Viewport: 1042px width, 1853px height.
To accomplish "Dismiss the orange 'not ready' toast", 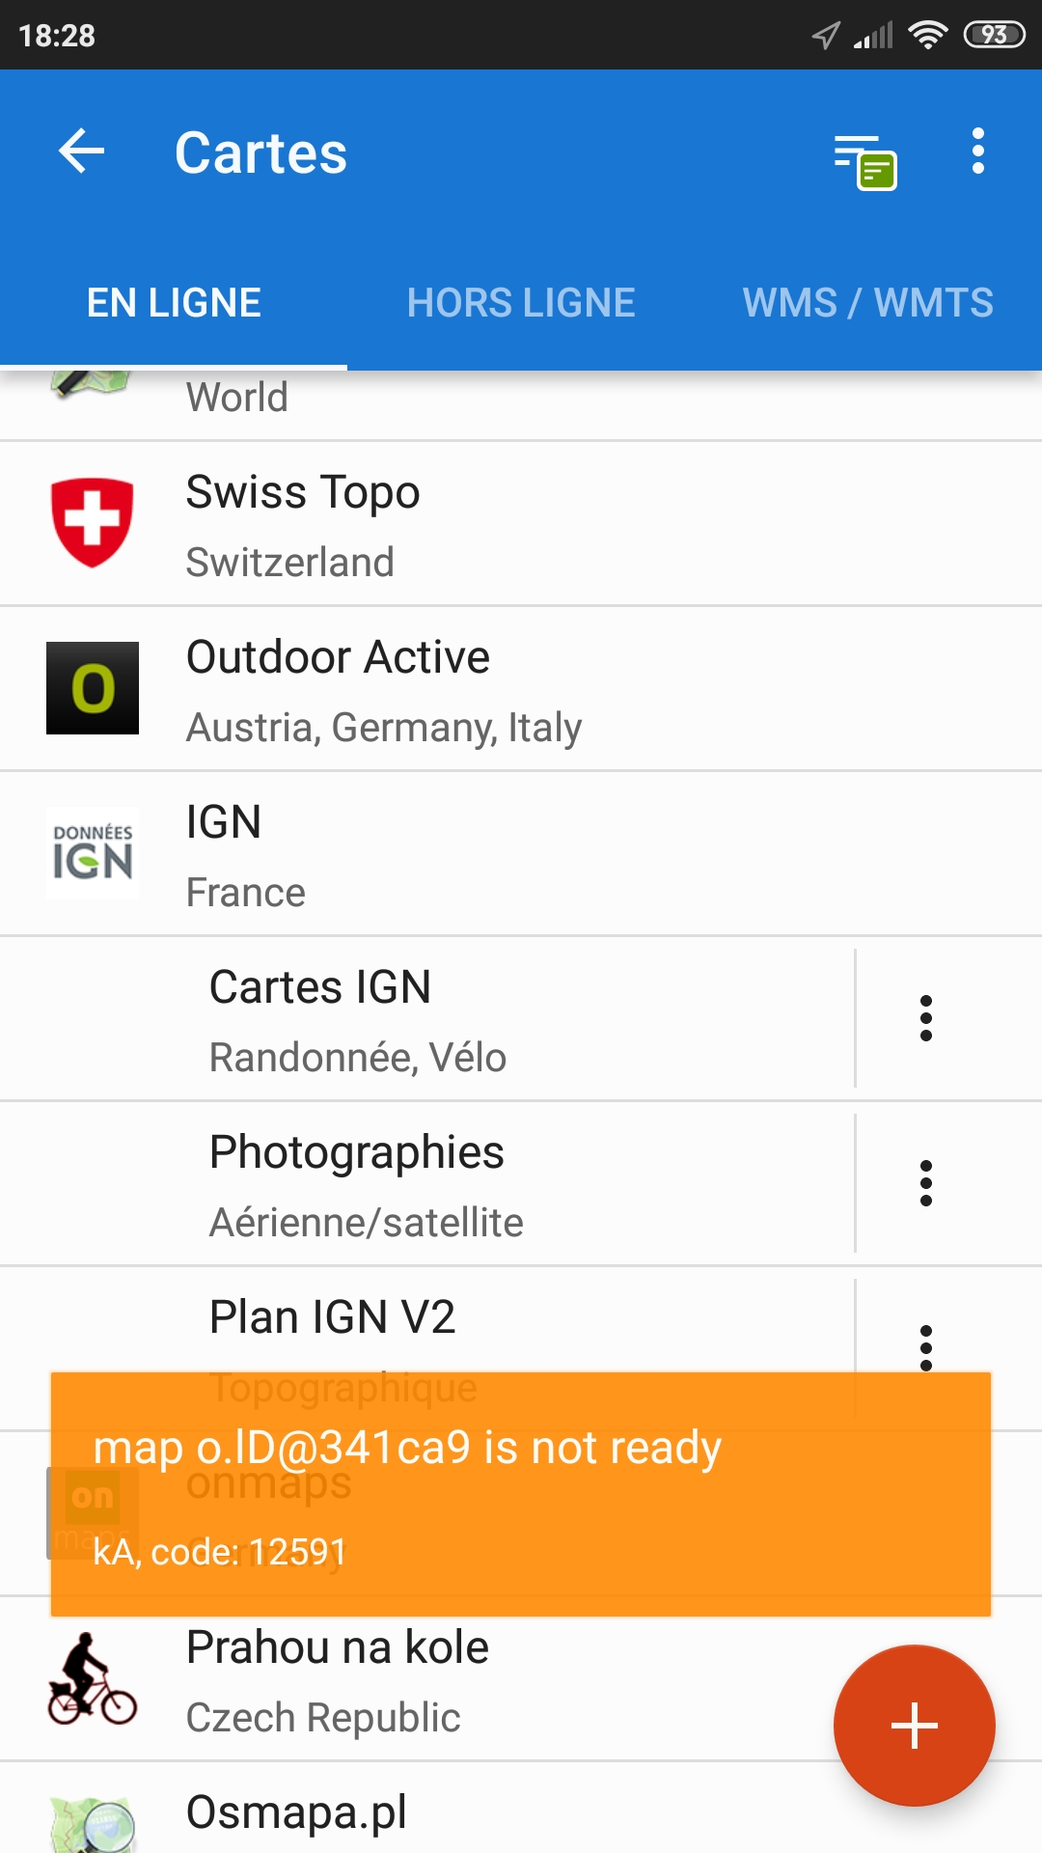I will pyautogui.click(x=521, y=1494).
